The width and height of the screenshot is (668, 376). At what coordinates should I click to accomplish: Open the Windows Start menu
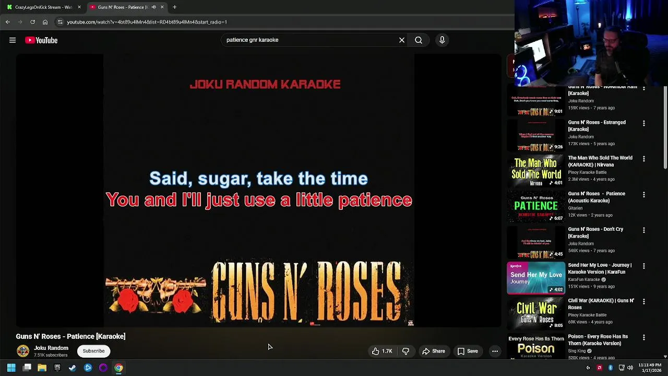pos(11,368)
